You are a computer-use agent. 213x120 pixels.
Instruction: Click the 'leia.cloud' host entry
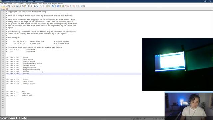28,82
